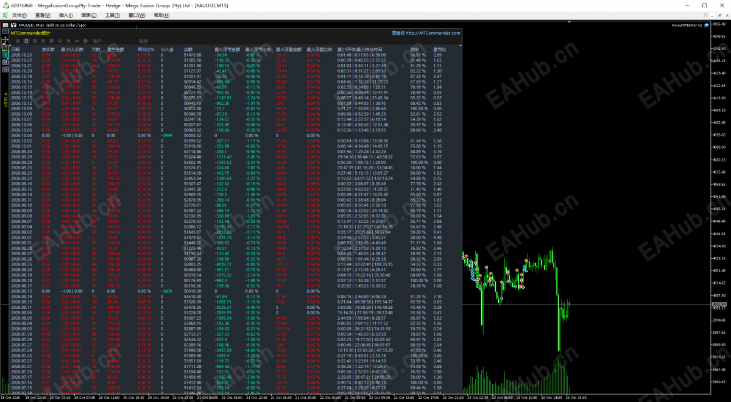731x402 pixels.
Task: Open the 查看 menu
Action: [43, 15]
